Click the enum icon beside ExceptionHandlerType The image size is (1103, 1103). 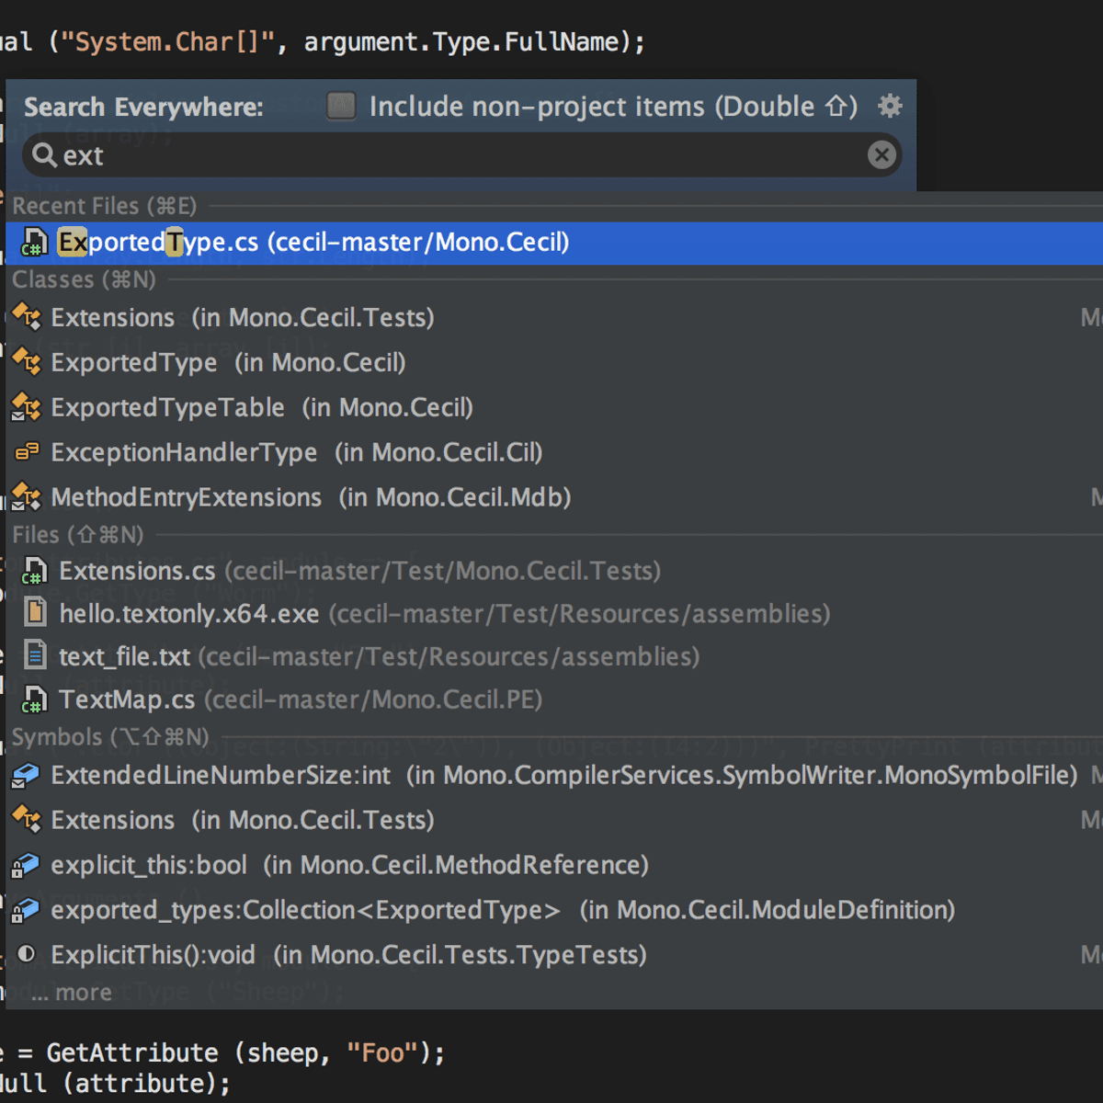(x=26, y=452)
